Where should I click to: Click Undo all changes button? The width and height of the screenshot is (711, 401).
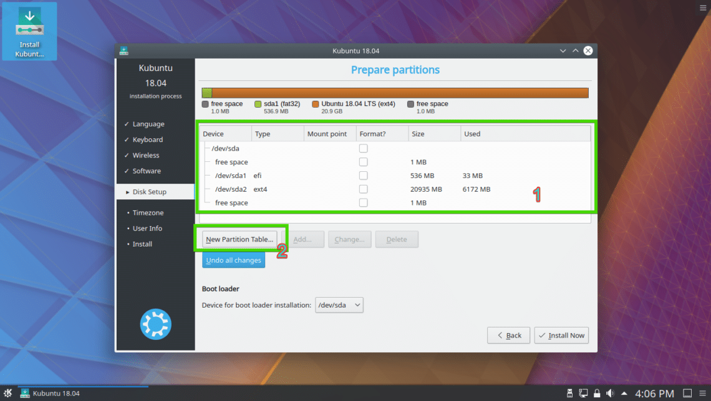coord(233,260)
